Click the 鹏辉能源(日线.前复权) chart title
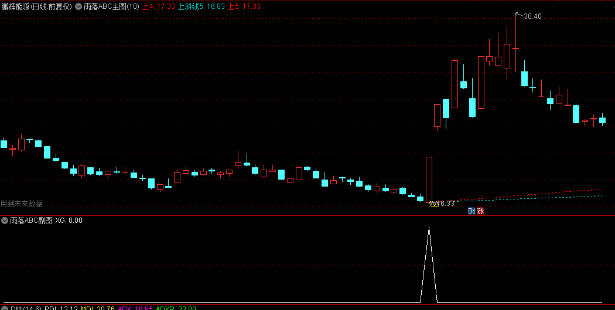This screenshot has width=615, height=310. 37,6
